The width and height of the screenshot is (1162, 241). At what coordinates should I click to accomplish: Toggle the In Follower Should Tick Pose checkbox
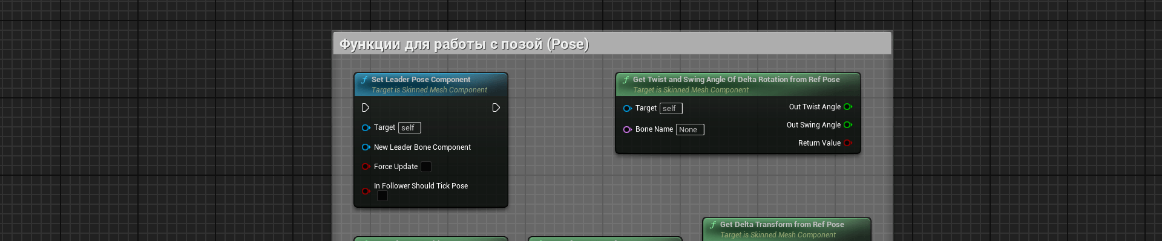[x=382, y=196]
